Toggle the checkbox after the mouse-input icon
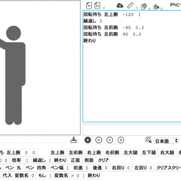Screen dimensions: 181x181 pos(162,8)
